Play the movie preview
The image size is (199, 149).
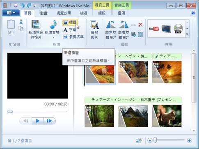pyautogui.click(x=38, y=121)
